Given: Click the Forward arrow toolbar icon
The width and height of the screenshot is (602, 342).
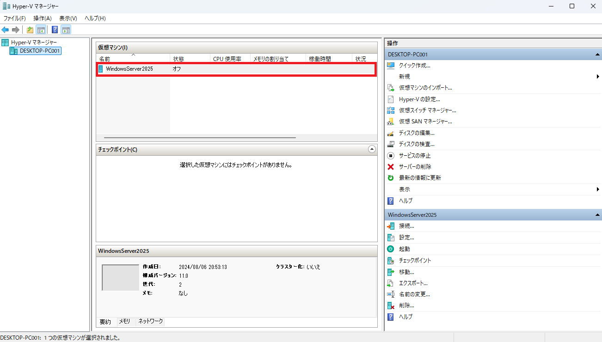Looking at the screenshot, I should pyautogui.click(x=16, y=30).
